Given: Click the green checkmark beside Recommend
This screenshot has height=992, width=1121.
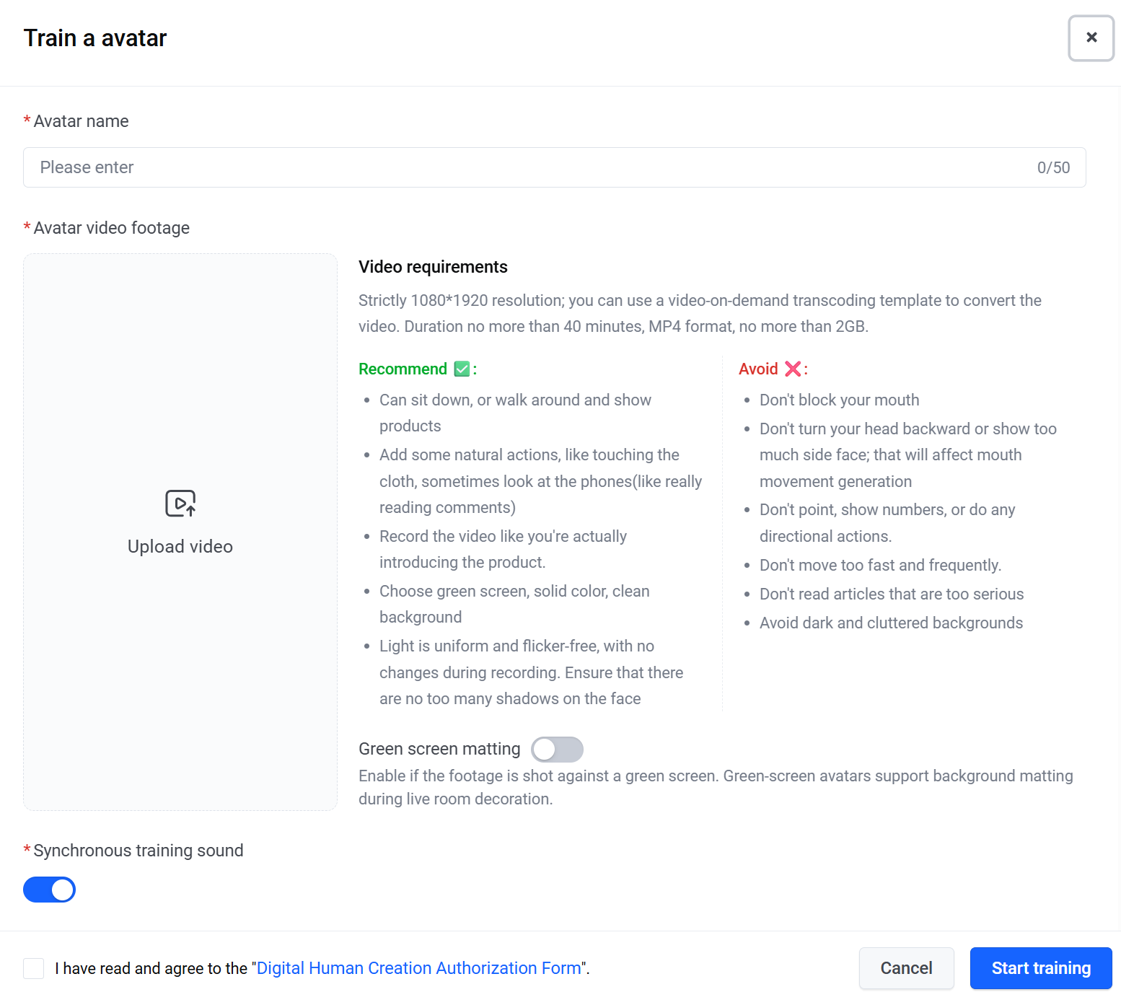Looking at the screenshot, I should pyautogui.click(x=462, y=369).
